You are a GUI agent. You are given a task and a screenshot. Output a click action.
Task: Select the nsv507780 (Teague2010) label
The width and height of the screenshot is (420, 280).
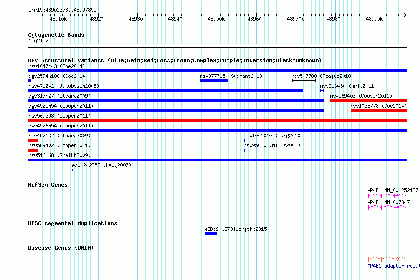[322, 76]
